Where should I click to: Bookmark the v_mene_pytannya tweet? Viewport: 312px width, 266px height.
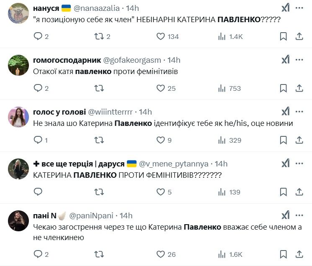click(x=284, y=192)
